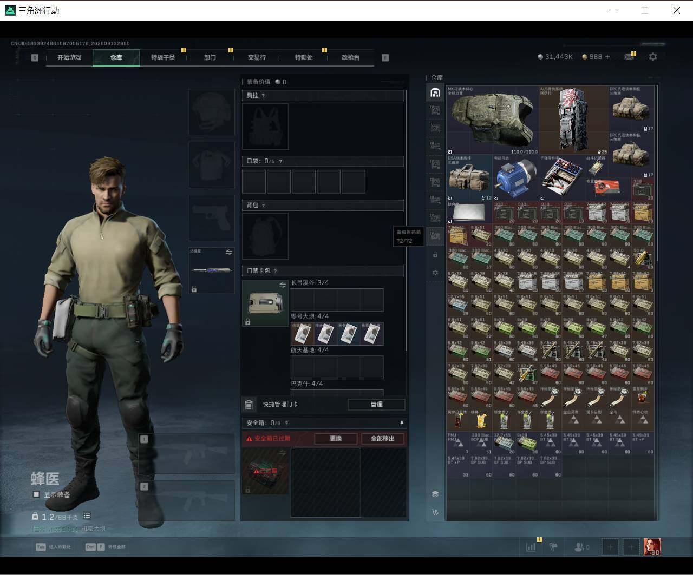The image size is (693, 575).
Task: Open the statistics bar chart icon
Action: point(531,547)
